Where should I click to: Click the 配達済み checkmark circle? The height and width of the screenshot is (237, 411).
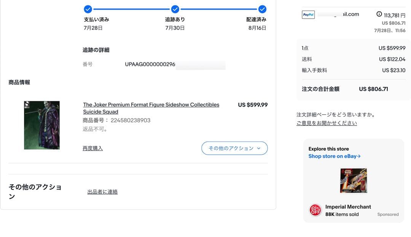click(262, 9)
